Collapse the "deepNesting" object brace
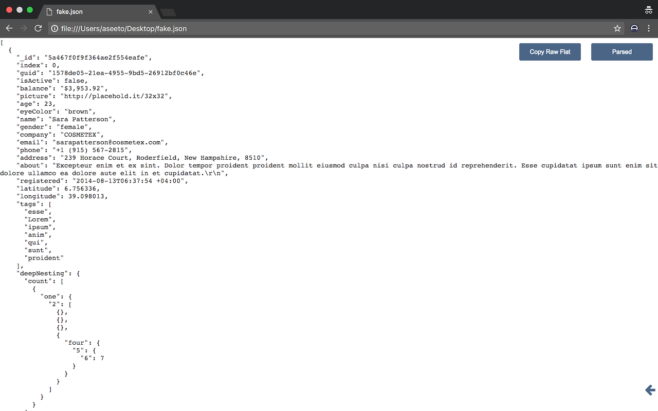 (78, 273)
